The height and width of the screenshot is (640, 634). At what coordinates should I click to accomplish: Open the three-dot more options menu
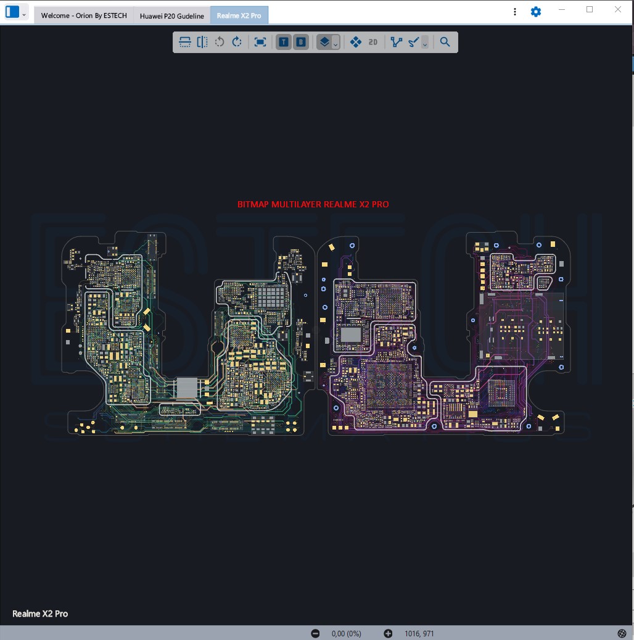coord(515,12)
